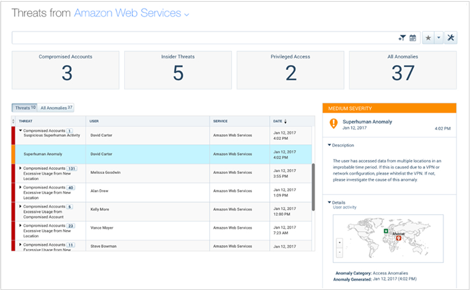Click the map zoom in button
The height and width of the screenshot is (290, 470).
340,243
